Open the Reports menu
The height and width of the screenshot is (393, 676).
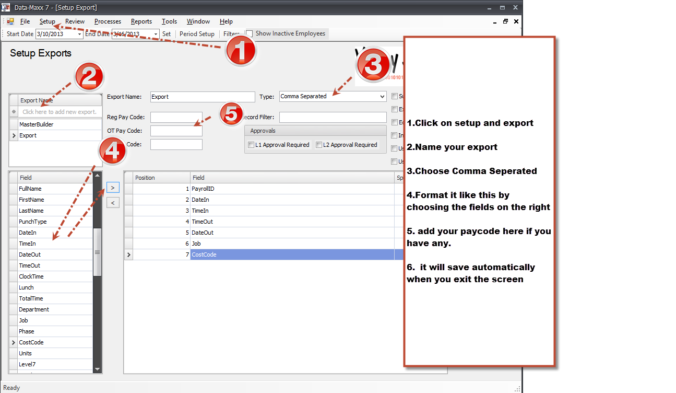(x=141, y=21)
